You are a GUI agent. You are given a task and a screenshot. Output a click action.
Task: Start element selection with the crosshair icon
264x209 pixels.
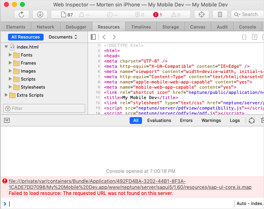[202, 14]
